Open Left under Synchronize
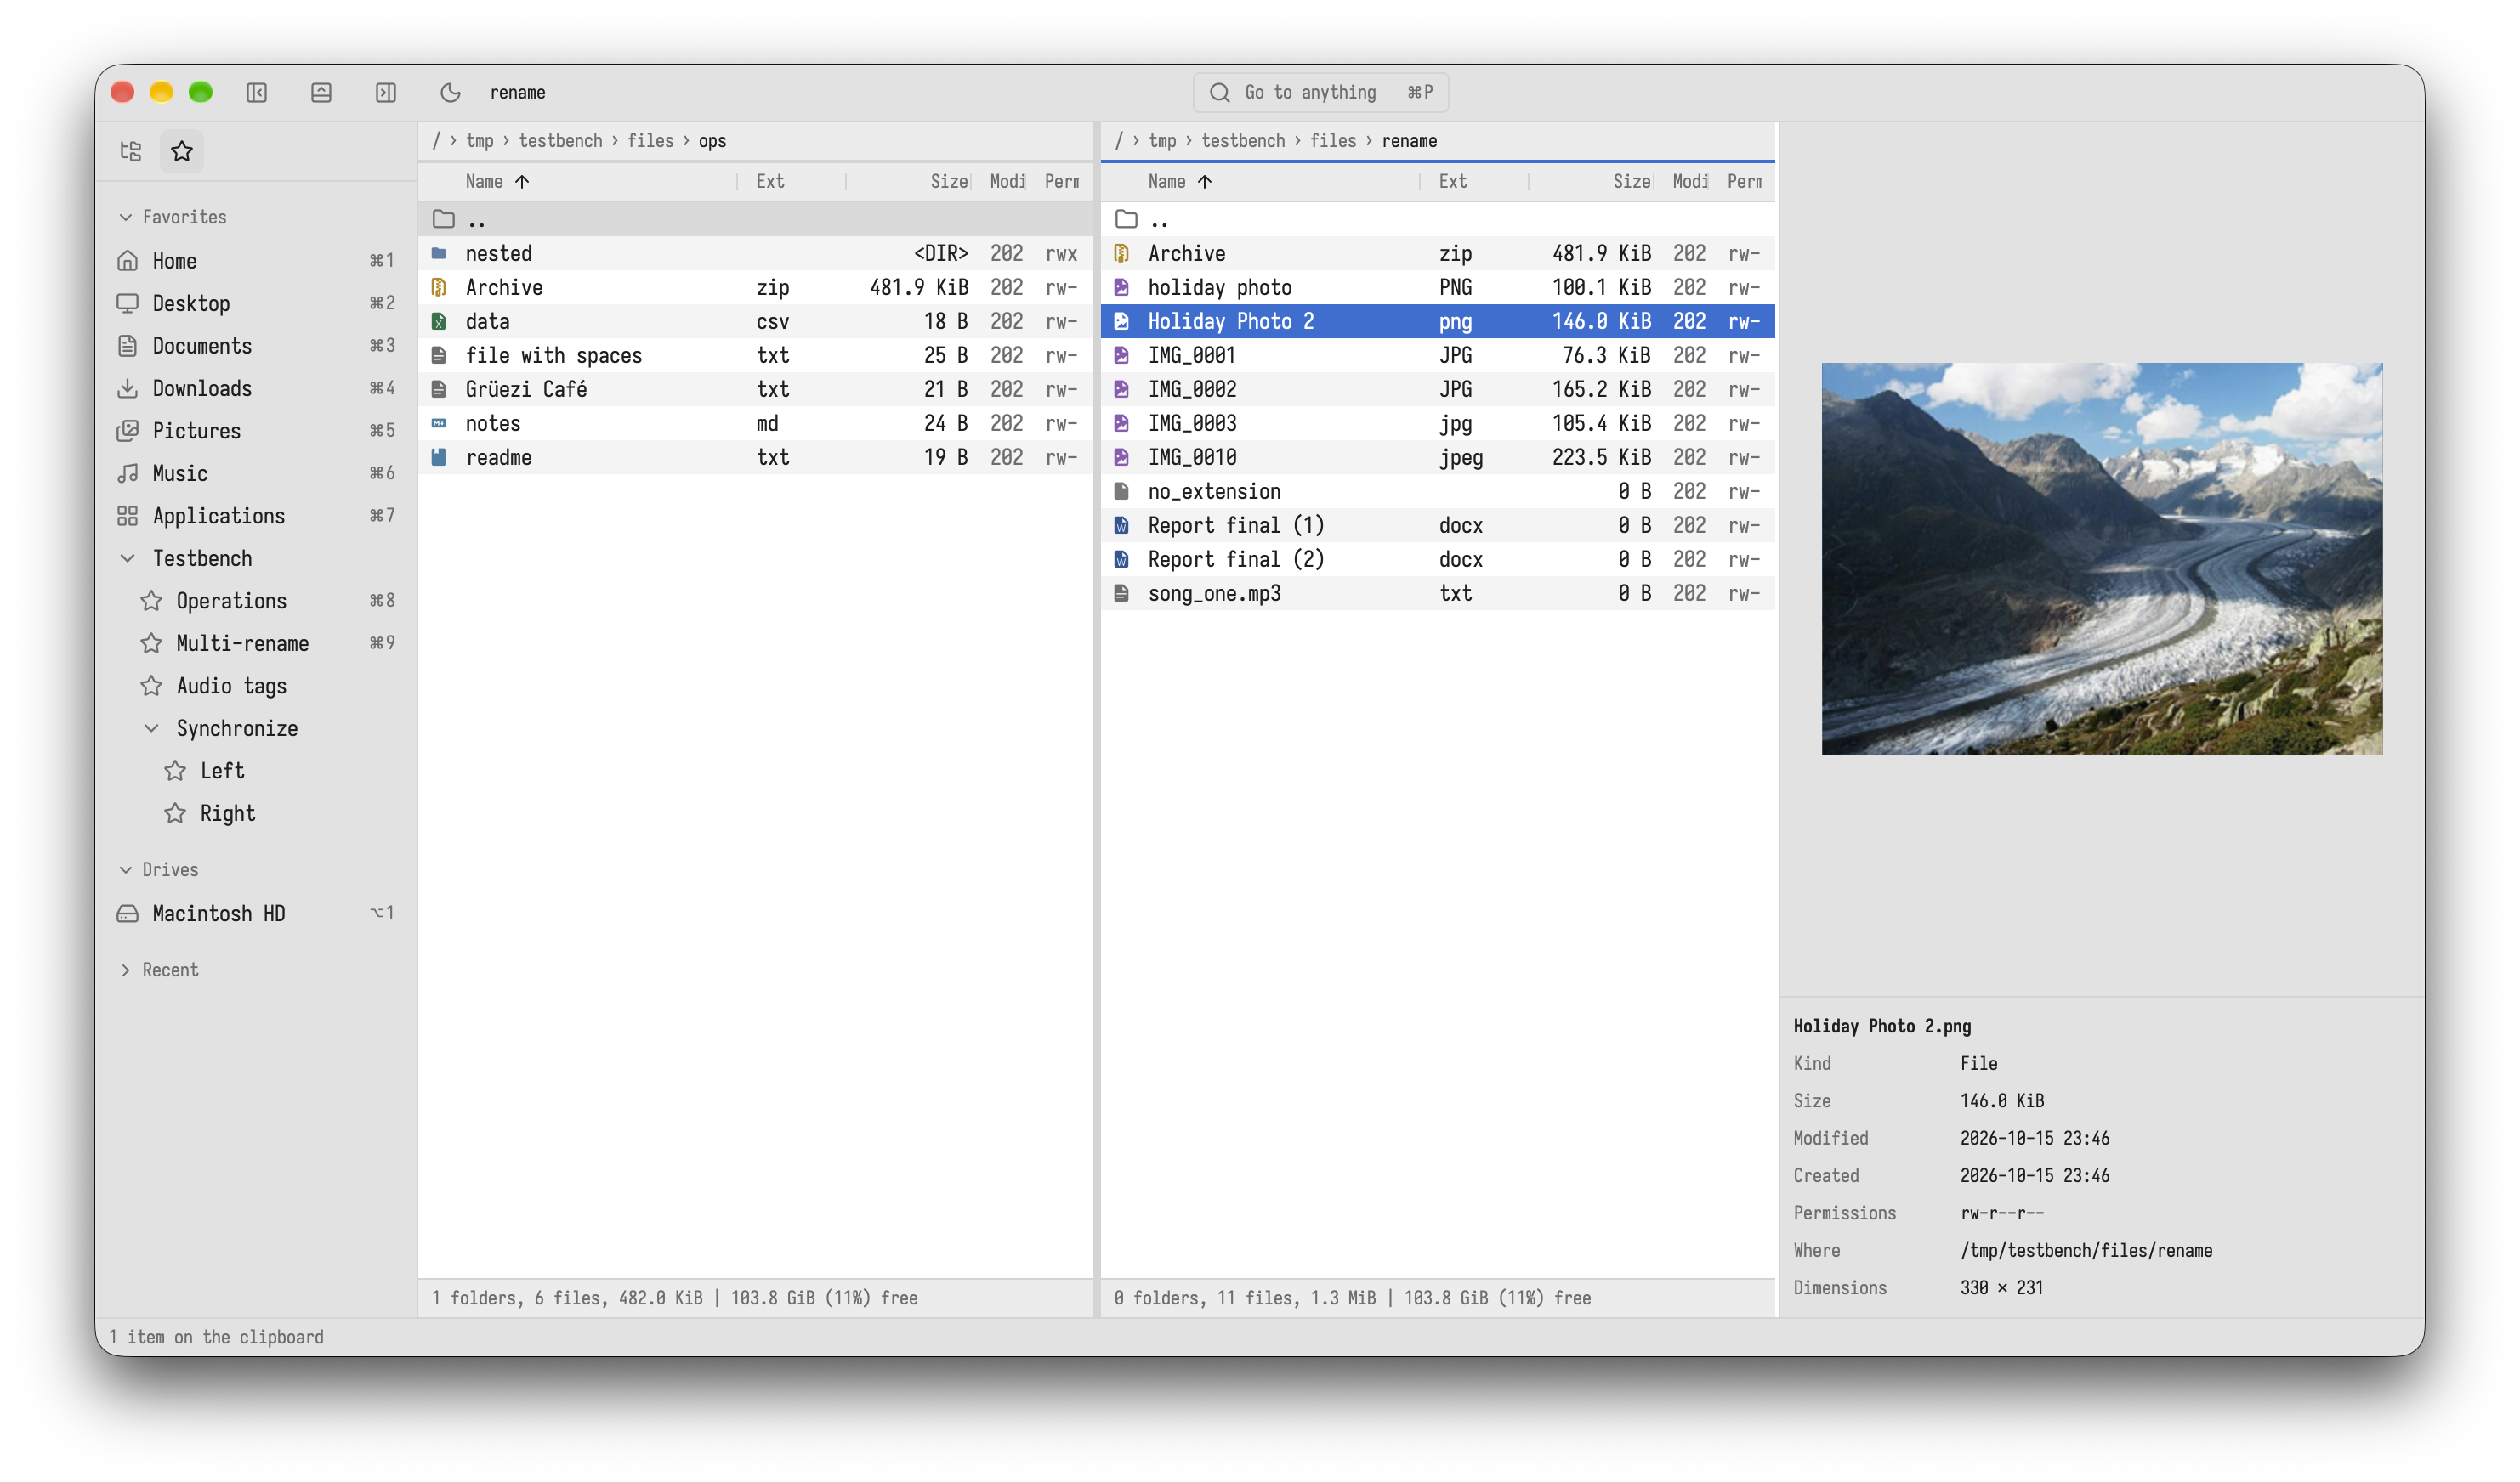 coord(257,771)
